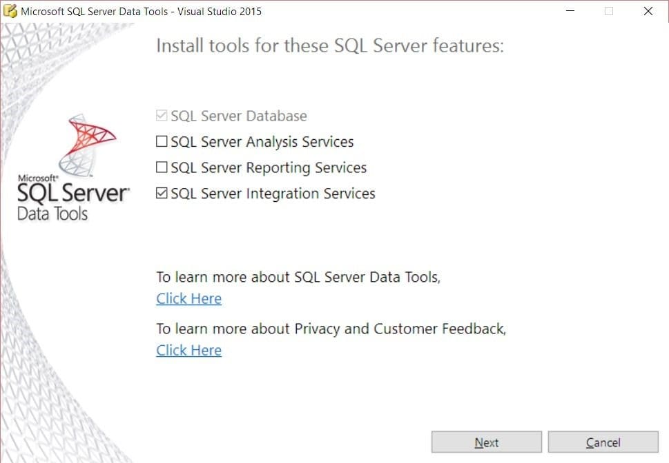Click the large 'SQL Server' wordmark
Viewport: 669px width, 463px height.
coord(73,194)
